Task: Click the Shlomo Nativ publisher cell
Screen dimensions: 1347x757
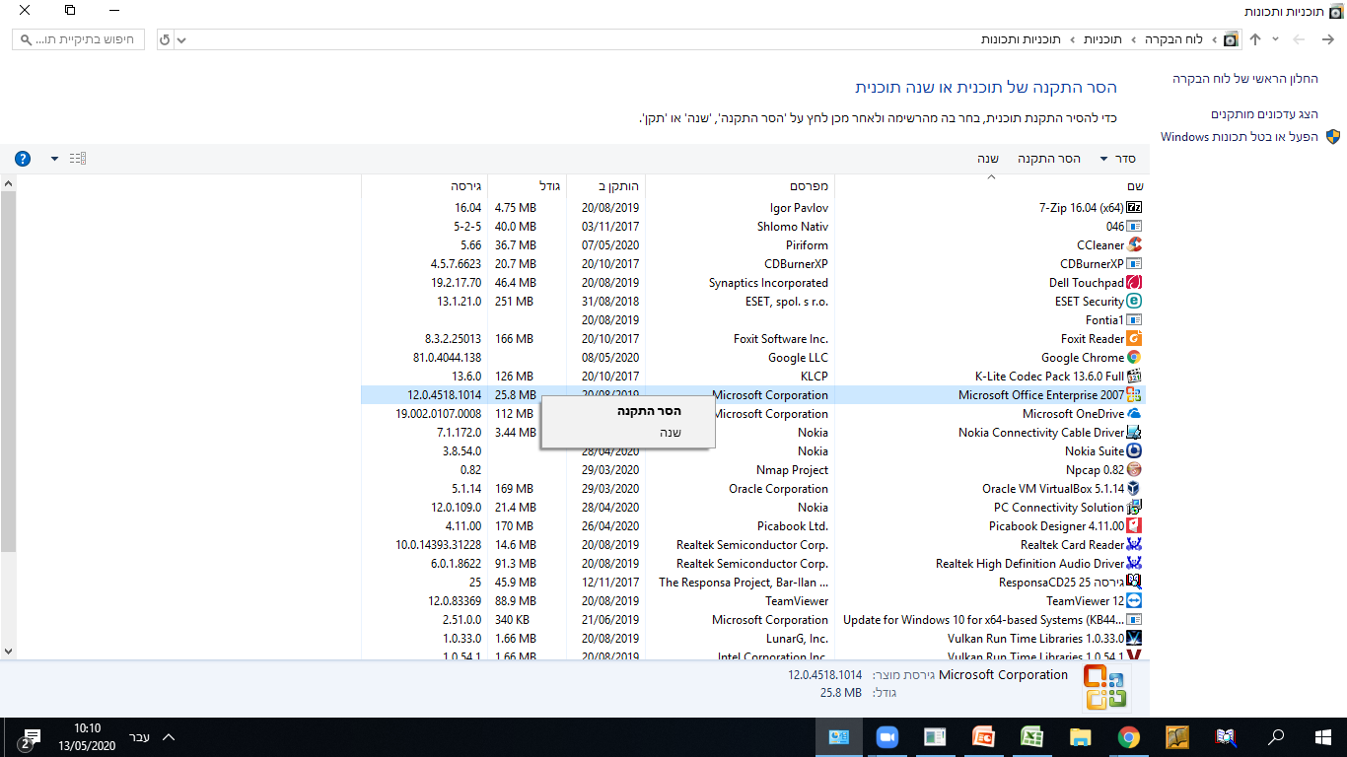Action: [793, 227]
